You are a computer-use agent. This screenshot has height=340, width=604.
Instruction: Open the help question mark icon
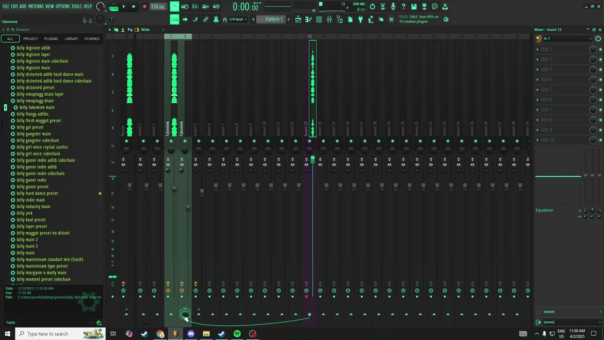pos(403,7)
